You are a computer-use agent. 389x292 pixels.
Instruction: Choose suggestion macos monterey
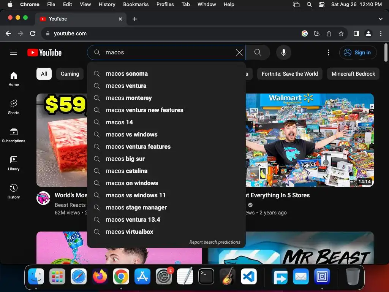[x=166, y=98]
